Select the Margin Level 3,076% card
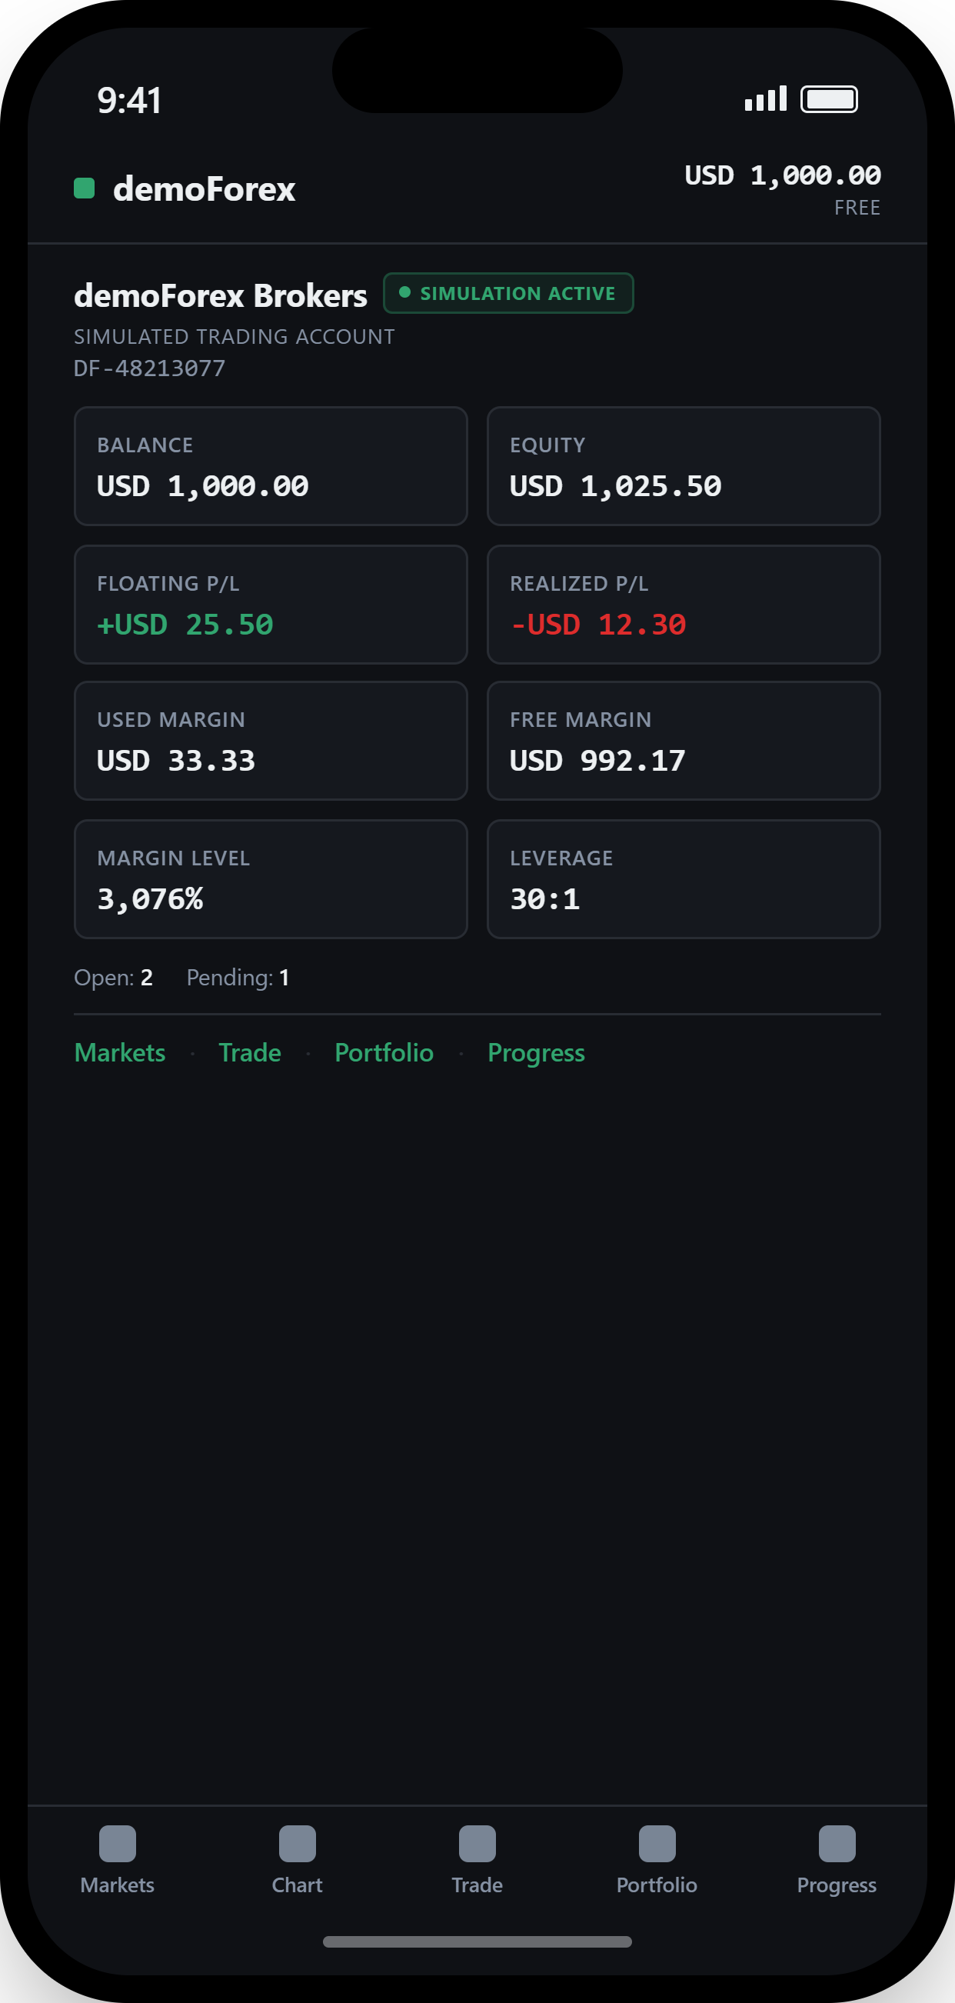This screenshot has width=955, height=2003. click(x=271, y=878)
